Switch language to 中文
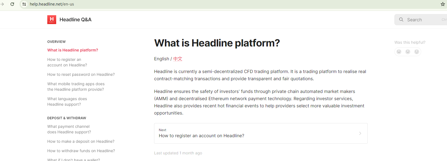447x161 pixels. point(178,59)
